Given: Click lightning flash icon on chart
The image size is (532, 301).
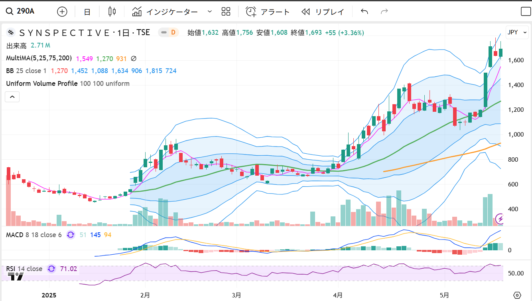Looking at the screenshot, I should (499, 219).
